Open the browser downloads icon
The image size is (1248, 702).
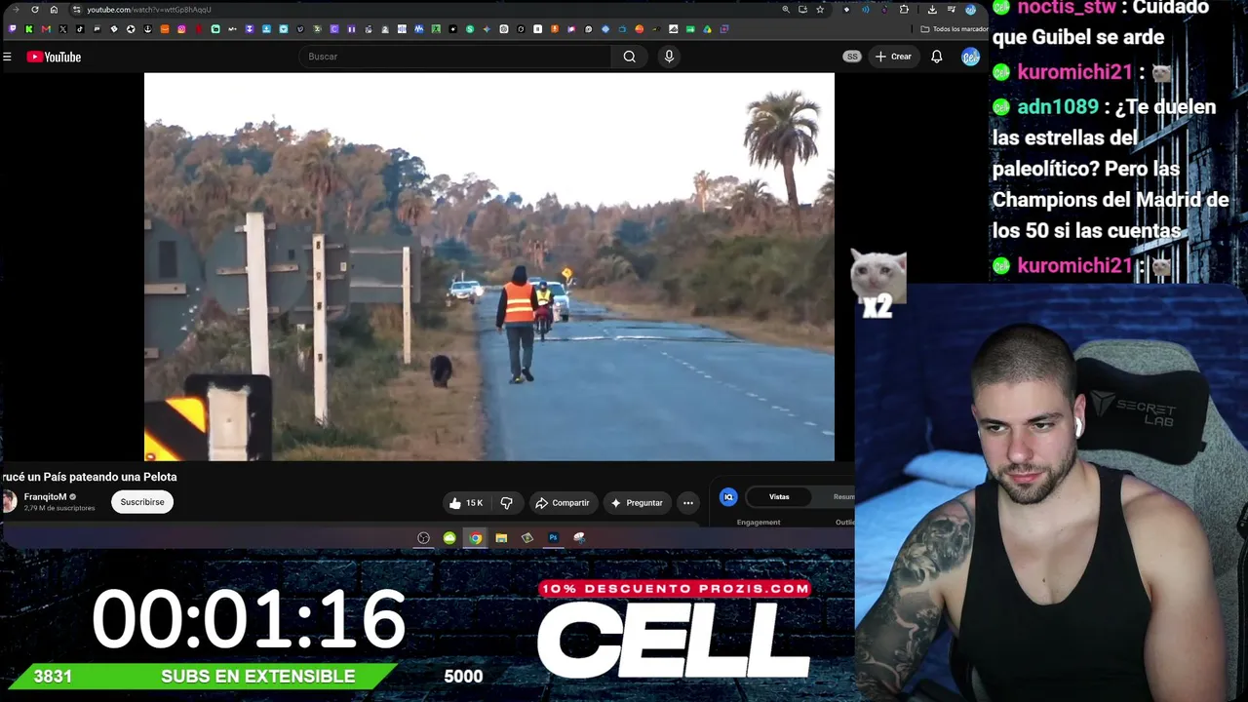point(932,10)
